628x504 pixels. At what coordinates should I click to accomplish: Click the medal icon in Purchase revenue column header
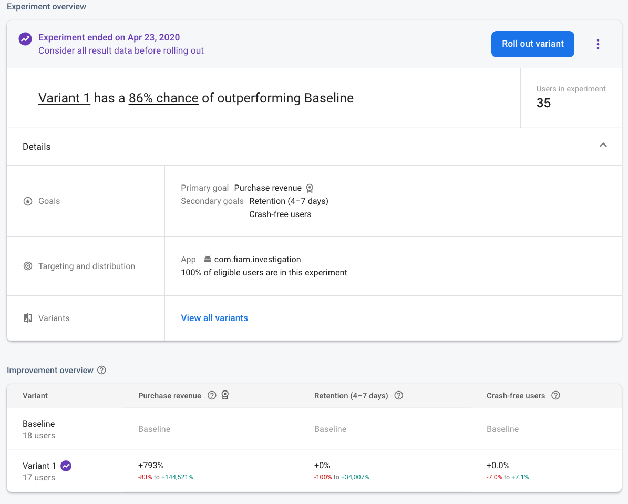tap(225, 396)
